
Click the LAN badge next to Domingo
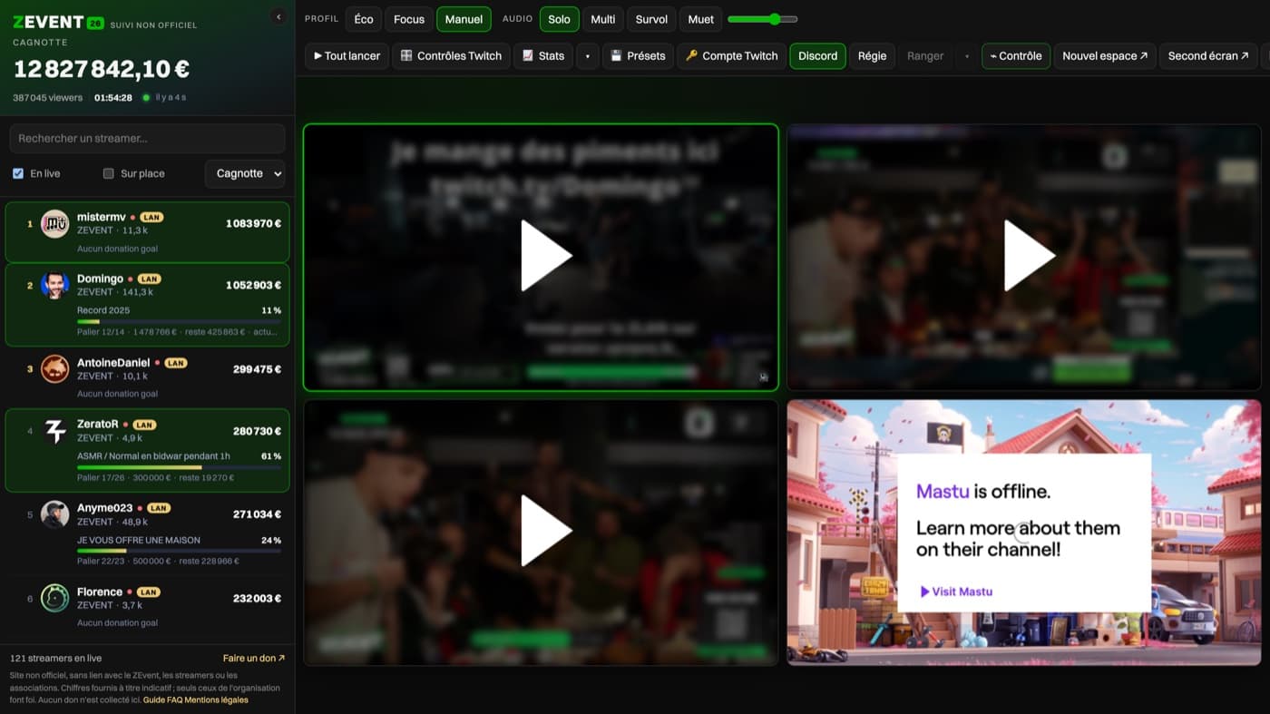[149, 279]
